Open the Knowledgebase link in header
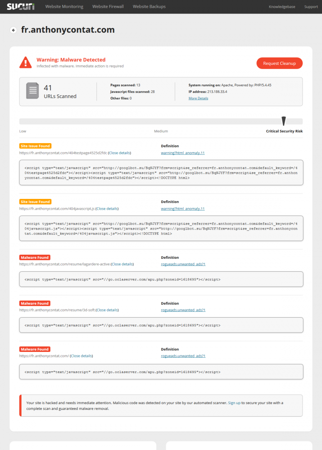 282,7
